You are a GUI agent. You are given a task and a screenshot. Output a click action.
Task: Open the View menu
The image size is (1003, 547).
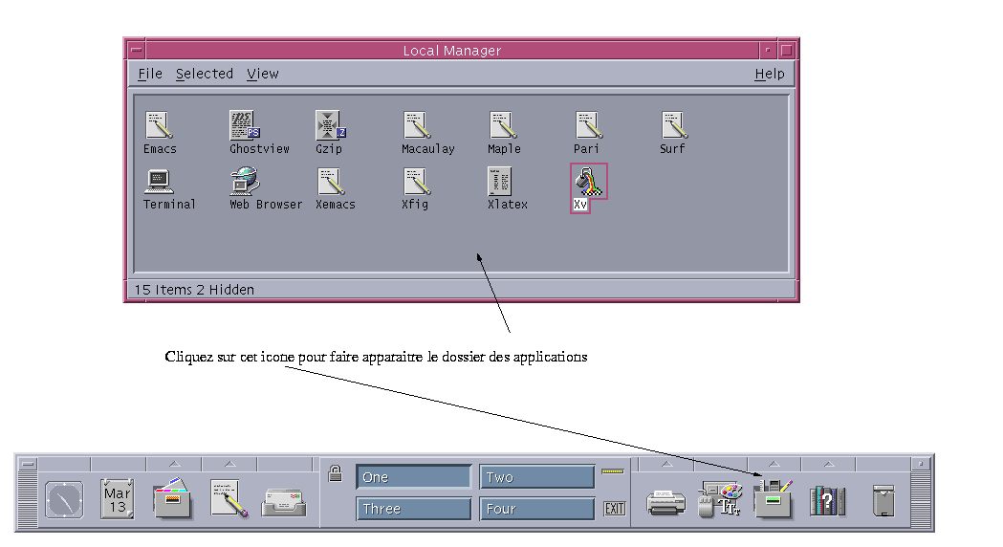point(263,74)
